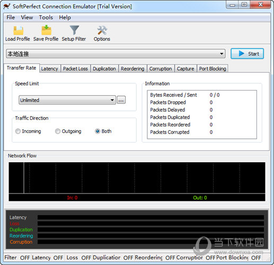Click the Port Blocking OFF status entry
Image resolution: width=274 pixels, height=265 pixels.
pyautogui.click(x=238, y=258)
